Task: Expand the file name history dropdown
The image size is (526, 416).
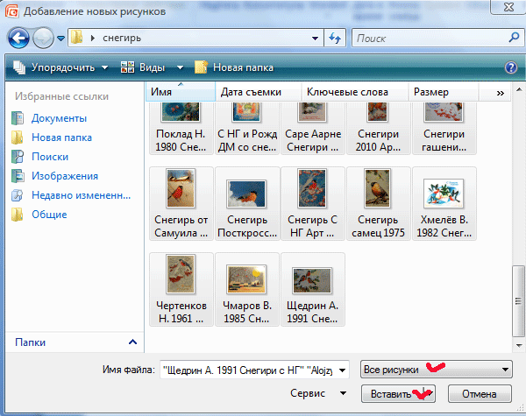Action: point(343,370)
